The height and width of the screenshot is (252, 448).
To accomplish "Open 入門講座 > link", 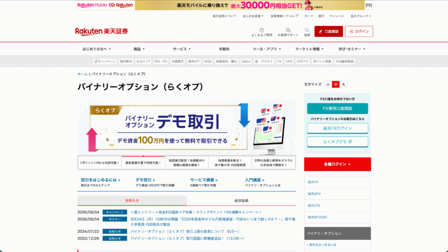I will pyautogui.click(x=255, y=180).
